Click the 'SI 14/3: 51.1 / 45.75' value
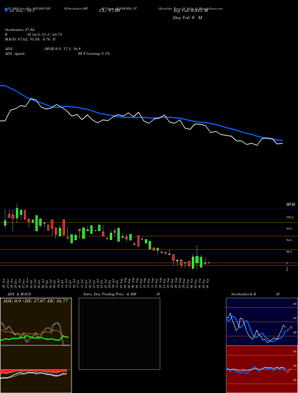 [45, 35]
